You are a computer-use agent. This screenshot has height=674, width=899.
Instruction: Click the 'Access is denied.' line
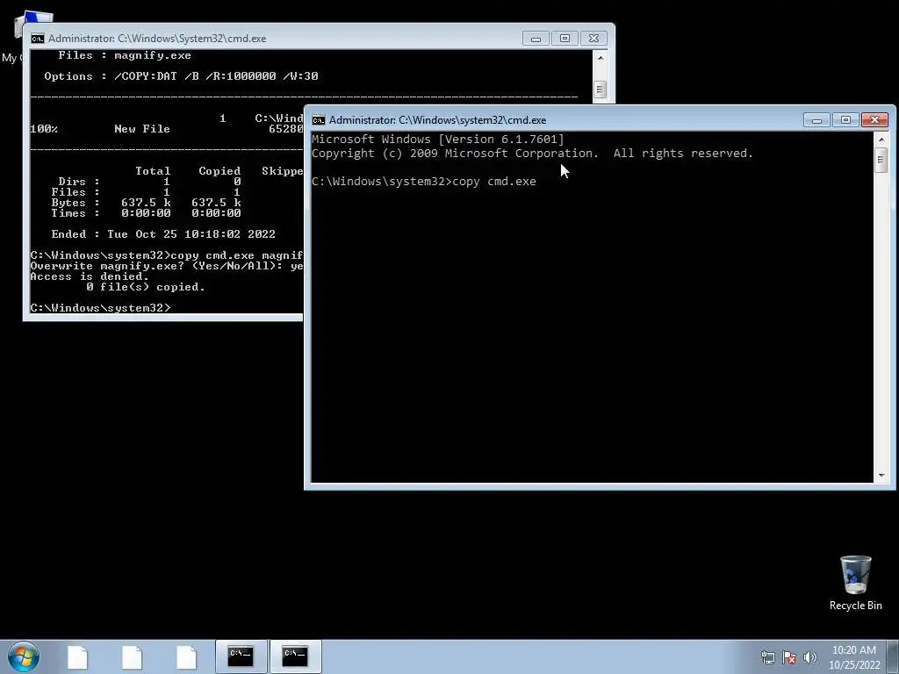(90, 276)
